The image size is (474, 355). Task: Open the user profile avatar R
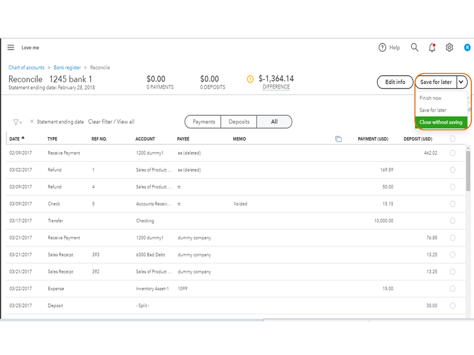click(x=467, y=47)
